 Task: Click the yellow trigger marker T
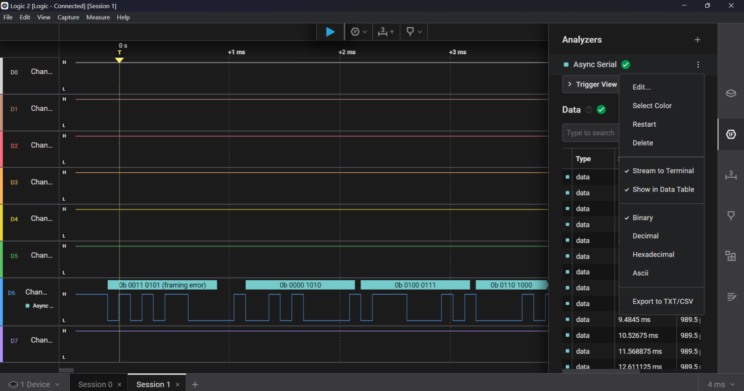tap(119, 56)
